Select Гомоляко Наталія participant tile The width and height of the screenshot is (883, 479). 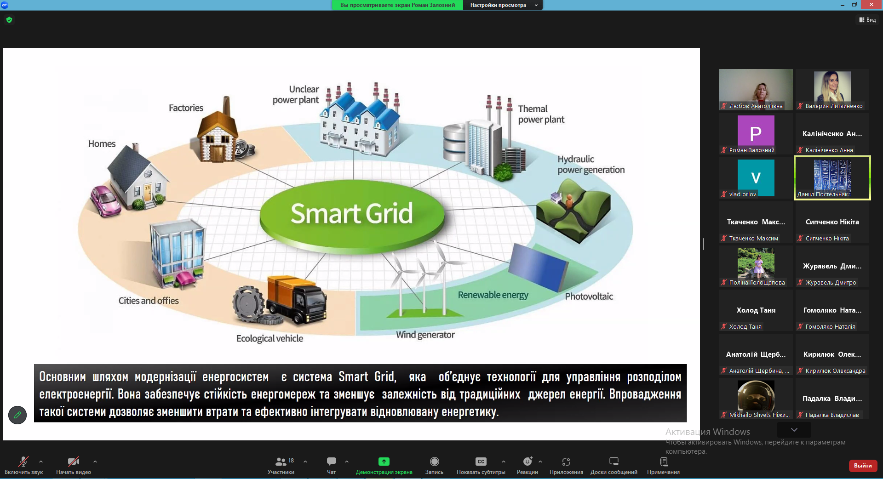tap(832, 310)
